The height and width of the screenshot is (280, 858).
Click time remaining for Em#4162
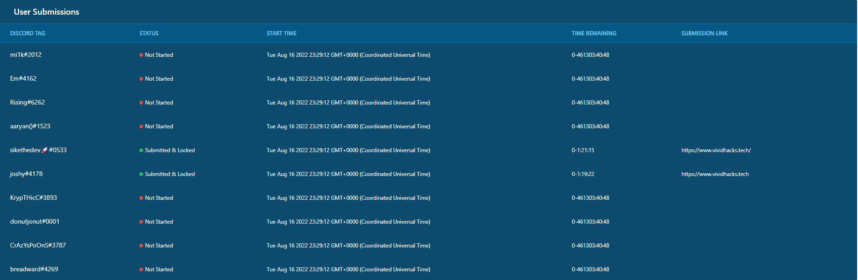[x=590, y=79]
